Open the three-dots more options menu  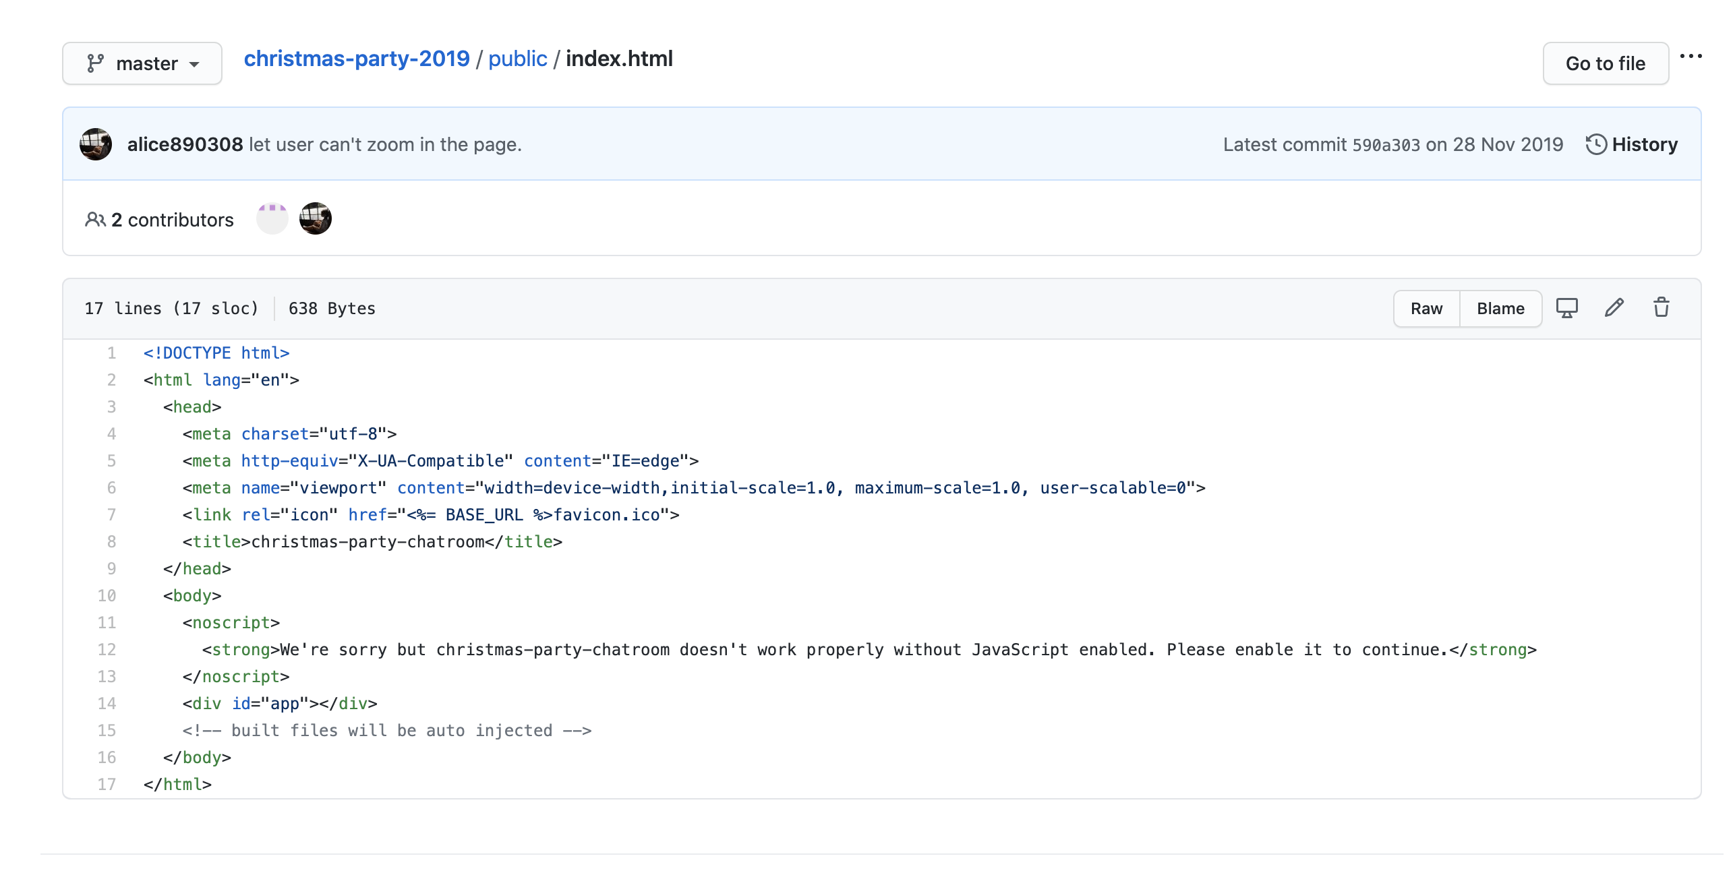1691,57
